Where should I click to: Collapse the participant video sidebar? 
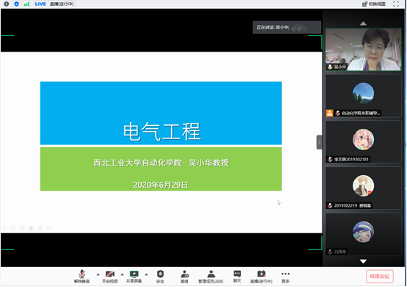pyautogui.click(x=320, y=142)
